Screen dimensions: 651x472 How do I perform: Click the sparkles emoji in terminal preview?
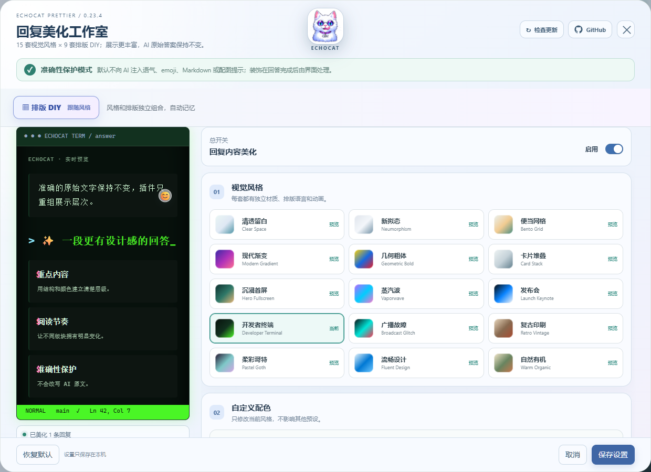coord(48,241)
